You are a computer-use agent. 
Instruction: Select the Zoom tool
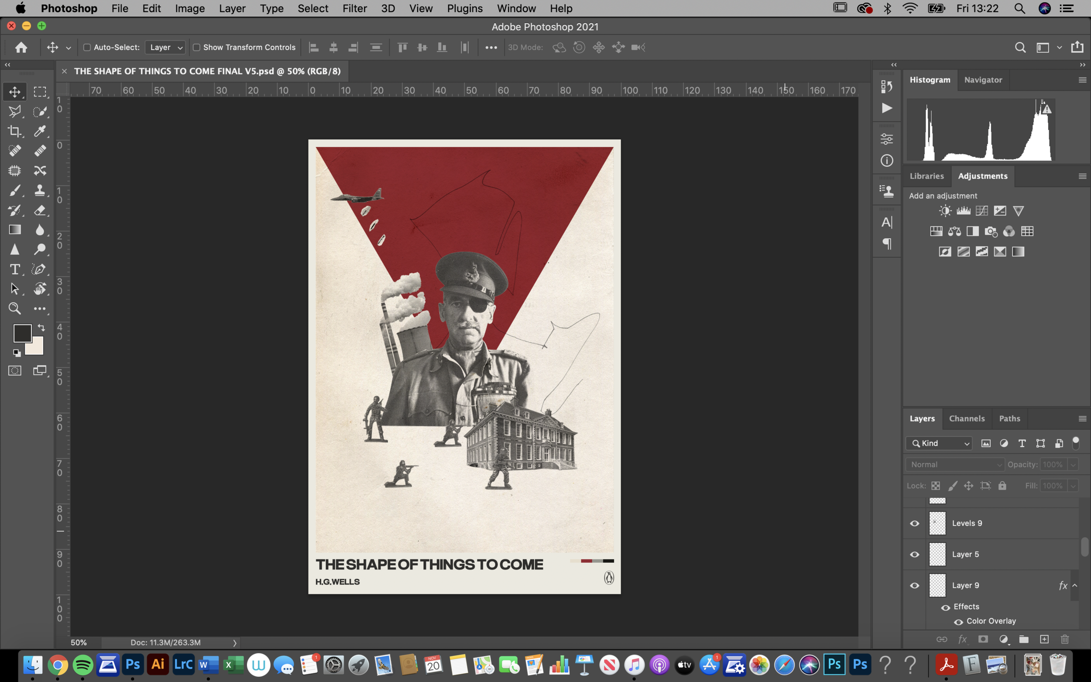[x=14, y=308]
